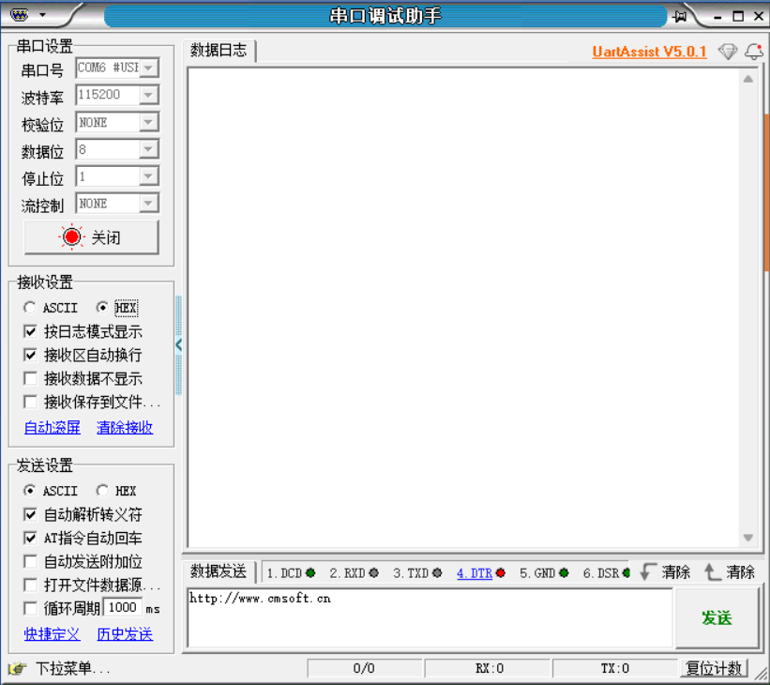770x685 pixels.
Task: Enable 打开文件数据源 checkbox
Action: [x=30, y=585]
